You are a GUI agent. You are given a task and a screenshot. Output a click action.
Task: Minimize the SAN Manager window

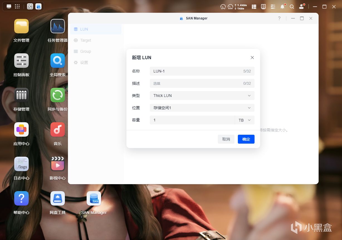pyautogui.click(x=293, y=18)
